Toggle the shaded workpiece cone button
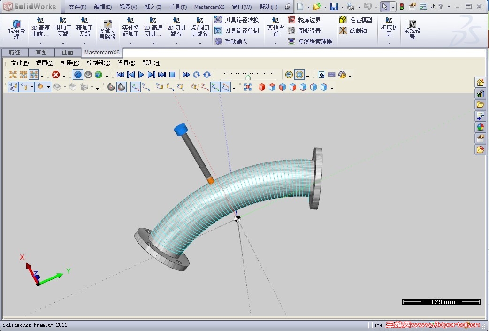The image size is (489, 331). coord(122,87)
